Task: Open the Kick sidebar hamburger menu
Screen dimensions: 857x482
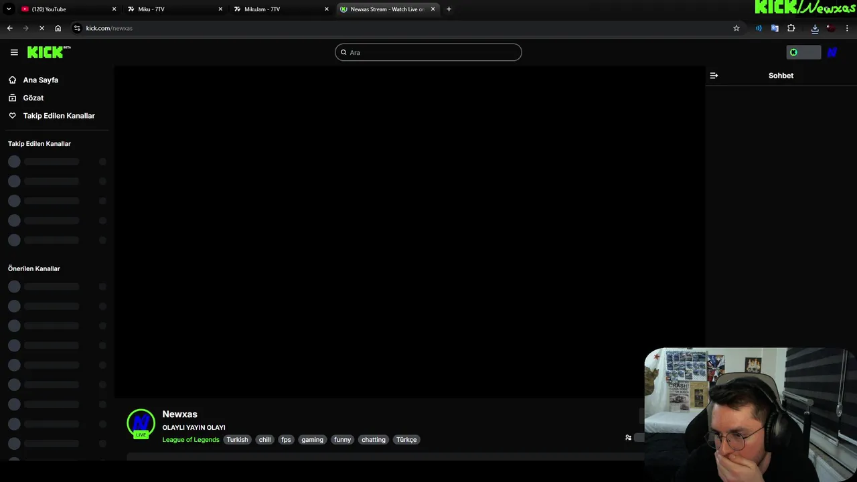Action: [x=14, y=52]
